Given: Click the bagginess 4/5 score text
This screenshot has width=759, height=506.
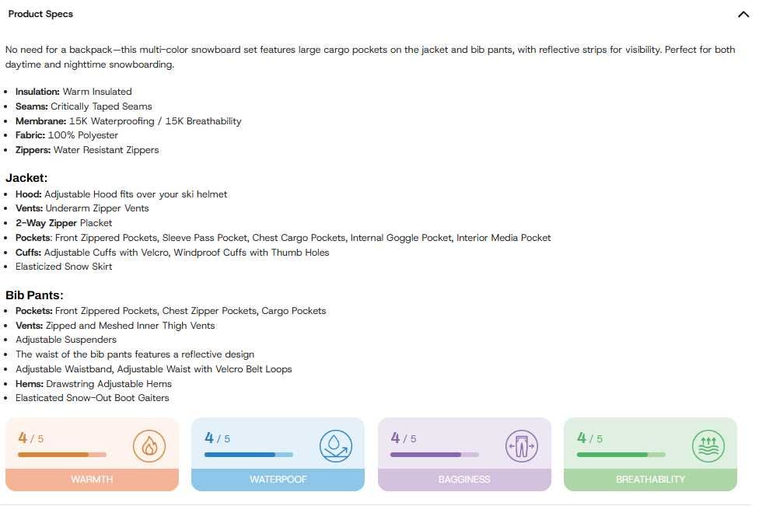Looking at the screenshot, I should pos(404,438).
